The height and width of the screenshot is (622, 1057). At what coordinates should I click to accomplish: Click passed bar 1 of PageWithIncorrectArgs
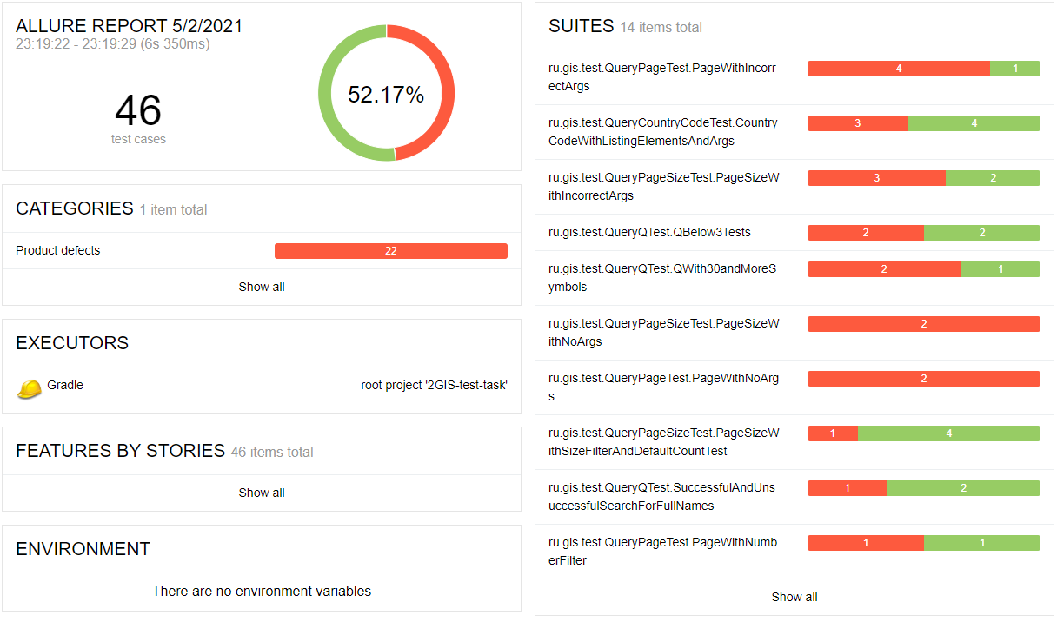pyautogui.click(x=1015, y=69)
